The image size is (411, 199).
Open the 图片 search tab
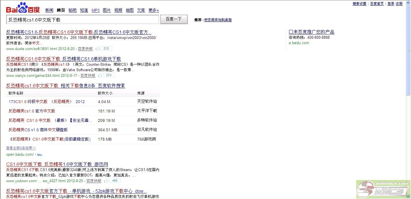tap(106, 10)
